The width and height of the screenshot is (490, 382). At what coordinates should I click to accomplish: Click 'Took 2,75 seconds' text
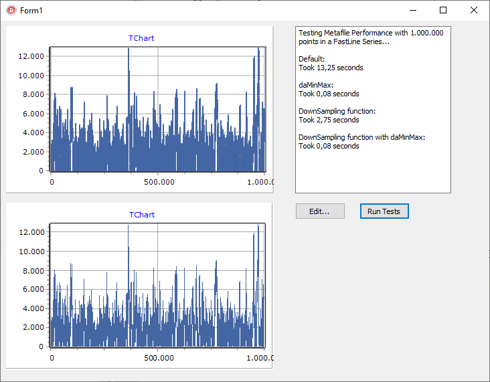pos(329,120)
